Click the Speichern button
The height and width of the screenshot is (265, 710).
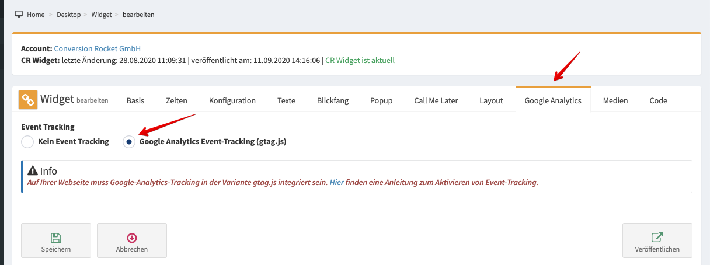tap(56, 240)
